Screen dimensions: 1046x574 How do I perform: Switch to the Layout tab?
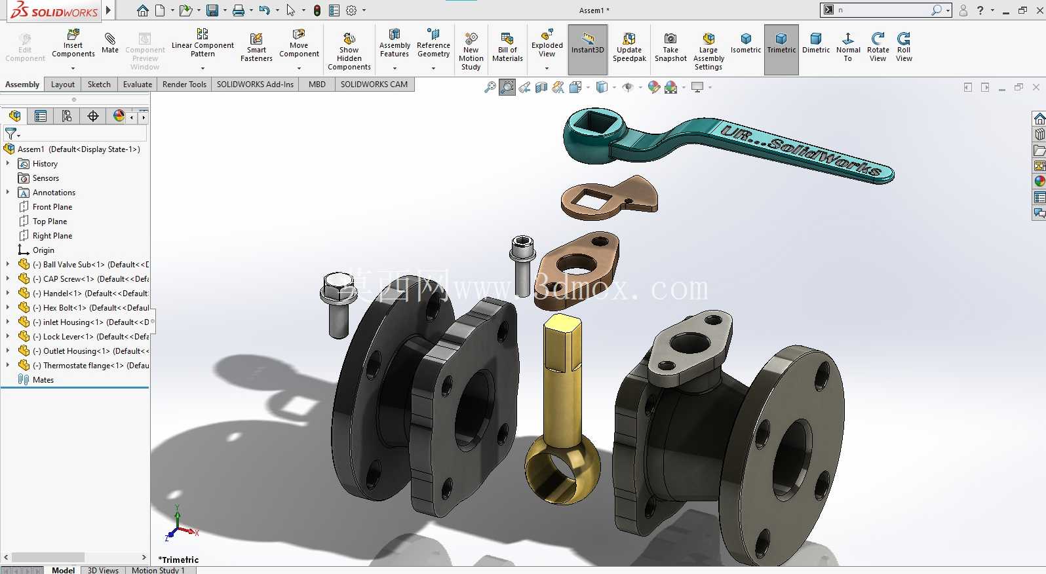[x=63, y=84]
